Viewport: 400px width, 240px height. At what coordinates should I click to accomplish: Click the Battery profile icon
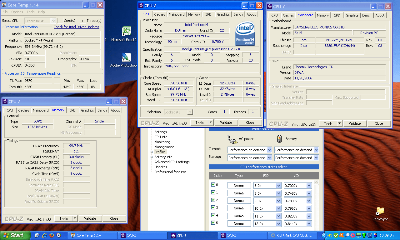coord(279,138)
